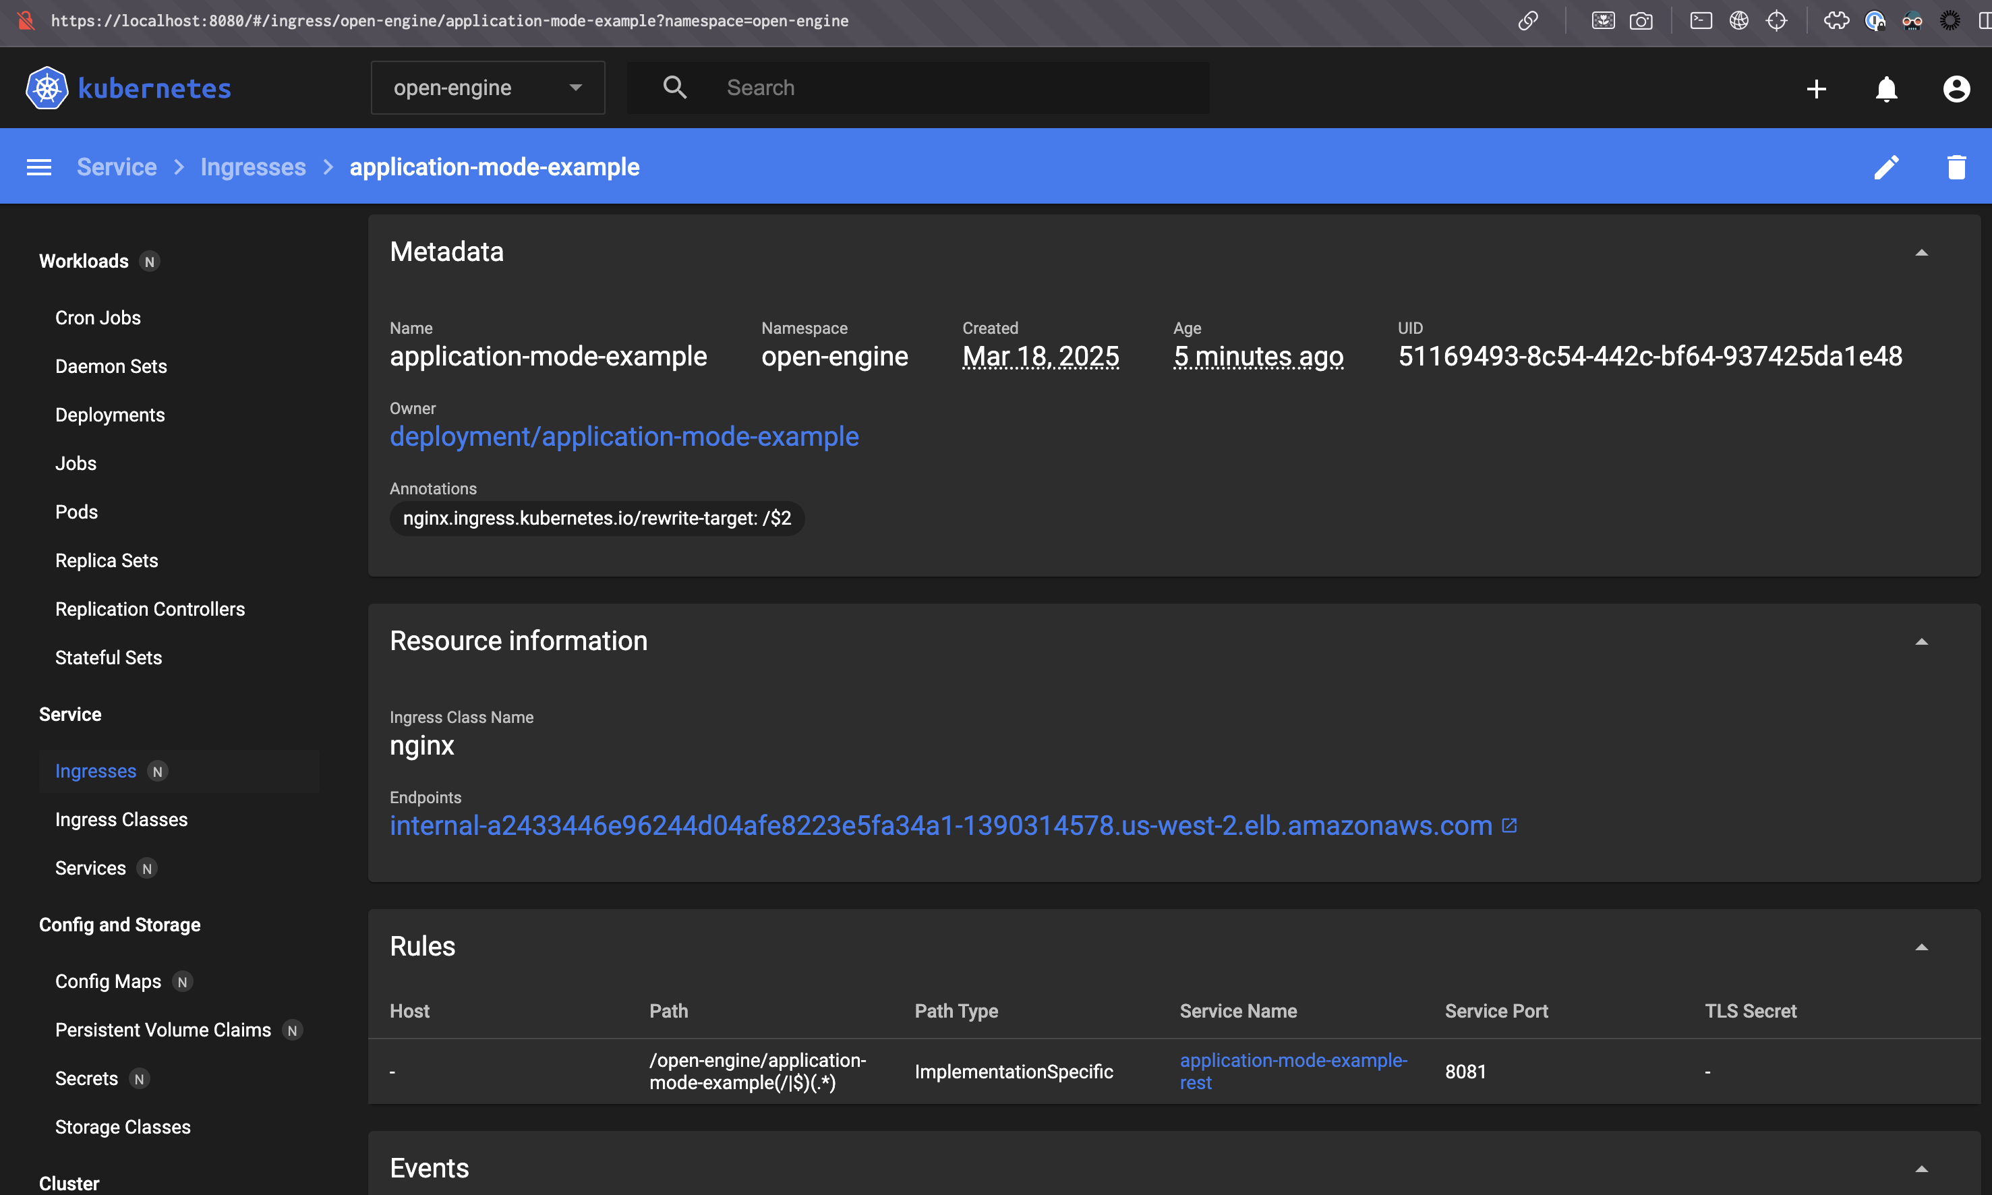Screen dimensions: 1992x1195
Task: Click the insecure lock icon in address bar
Action: click(x=26, y=21)
